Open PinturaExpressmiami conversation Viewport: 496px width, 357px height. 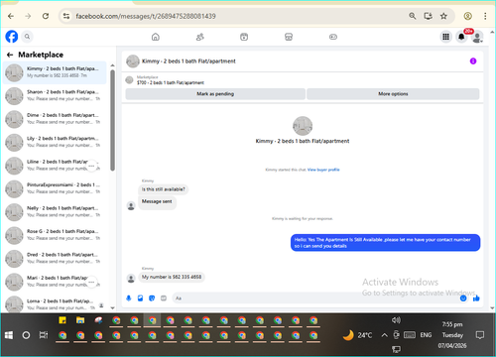coord(55,188)
